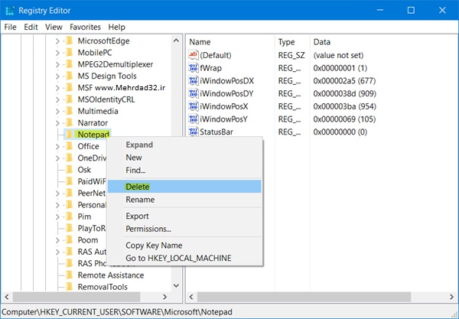
Task: Choose Rename in the context menu
Action: [x=184, y=200]
